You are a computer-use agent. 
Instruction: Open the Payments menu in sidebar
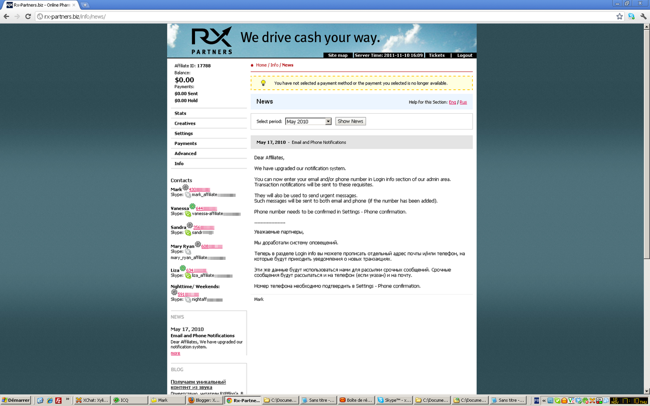click(x=186, y=143)
